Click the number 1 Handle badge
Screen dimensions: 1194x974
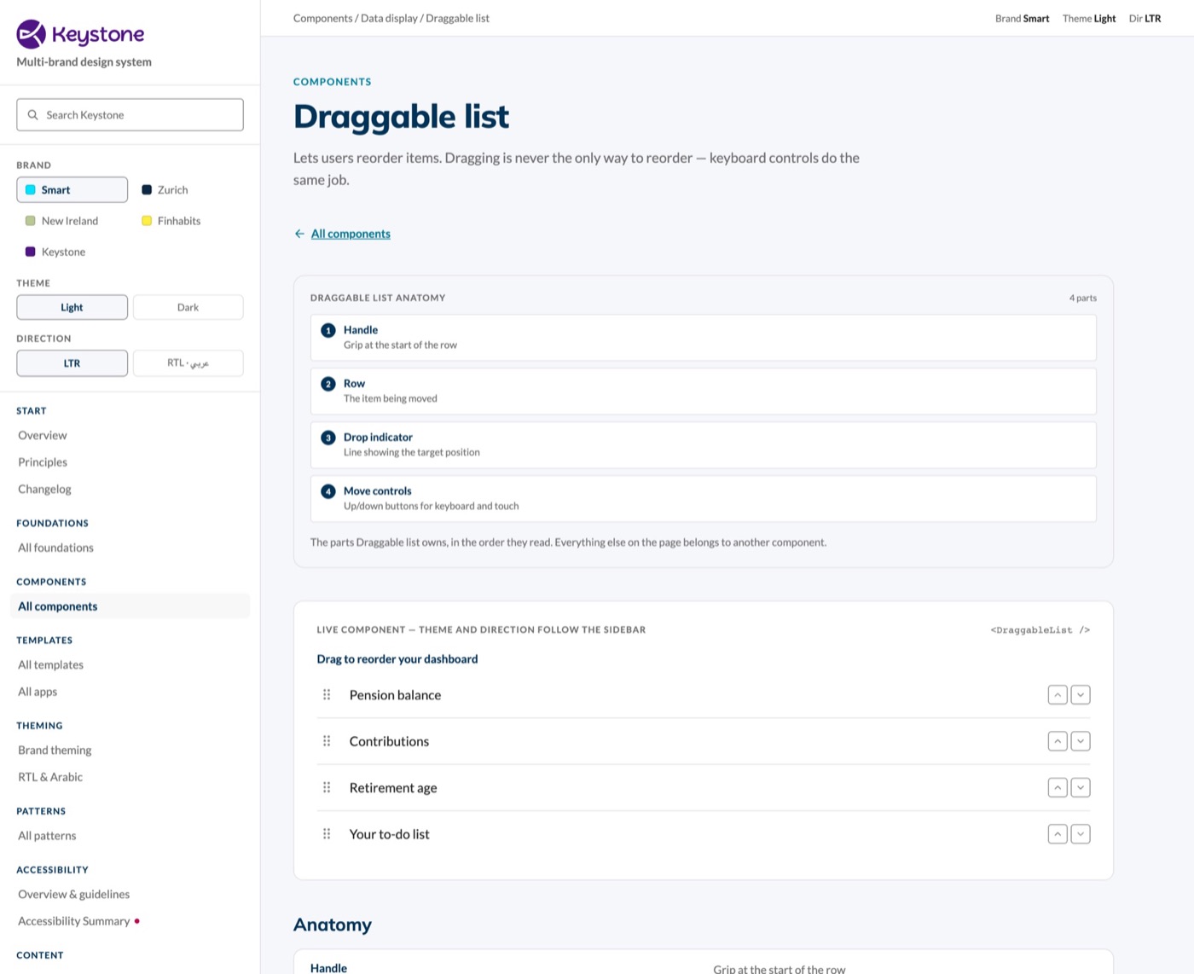(328, 330)
